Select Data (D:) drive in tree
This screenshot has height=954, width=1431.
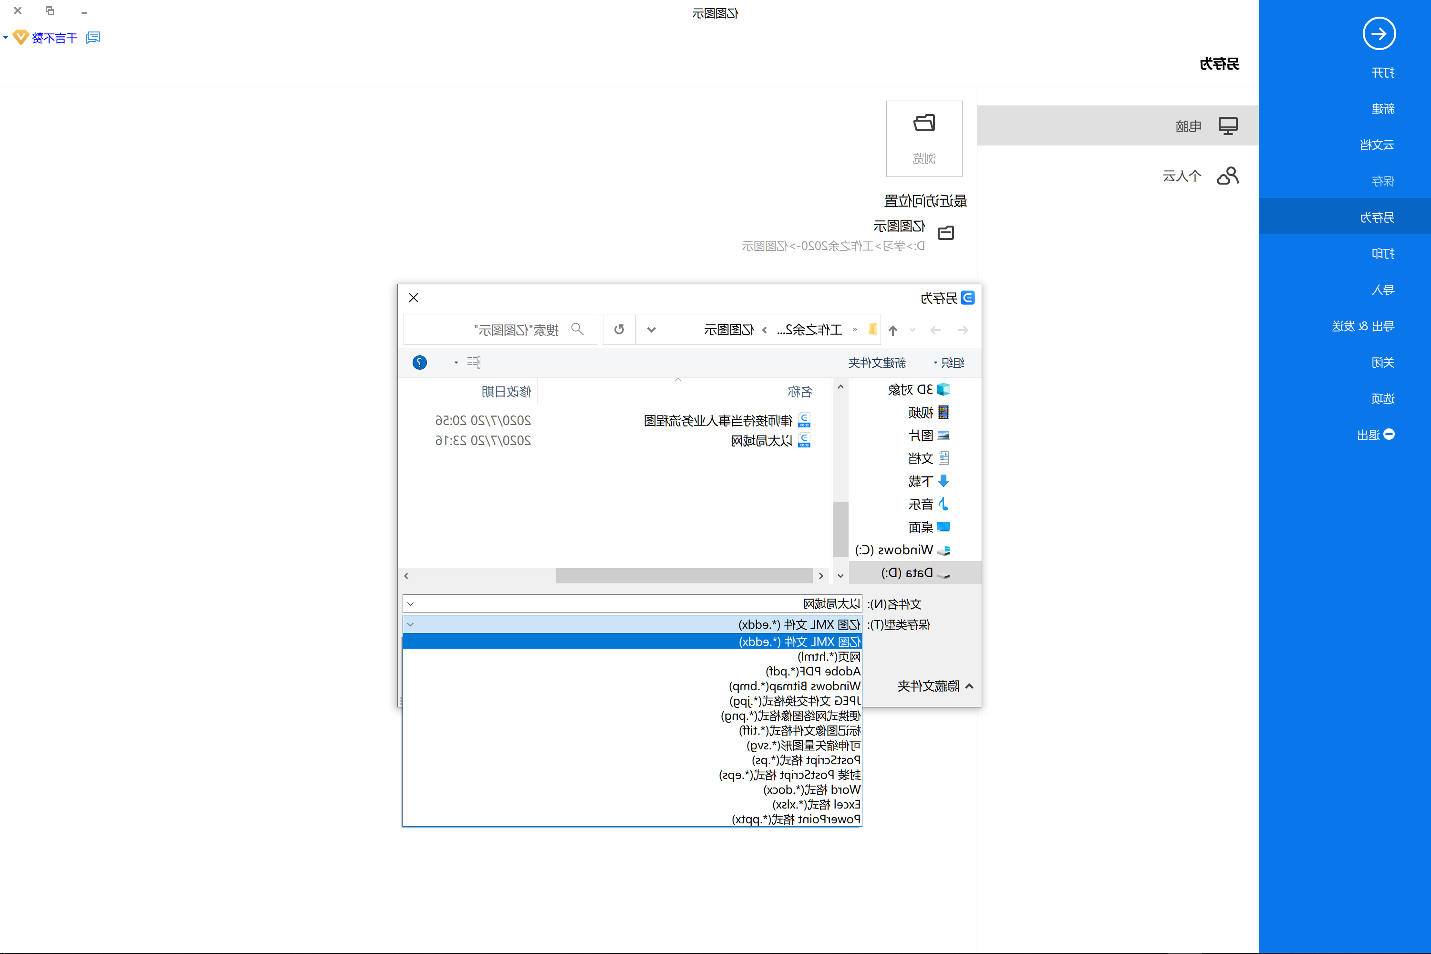click(x=916, y=572)
